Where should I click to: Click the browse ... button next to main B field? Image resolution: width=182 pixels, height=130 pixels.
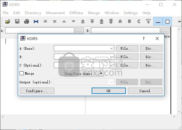165,30
